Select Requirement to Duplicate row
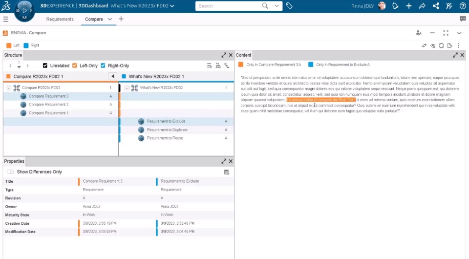Image resolution: width=469 pixels, height=259 pixels. pos(176,129)
